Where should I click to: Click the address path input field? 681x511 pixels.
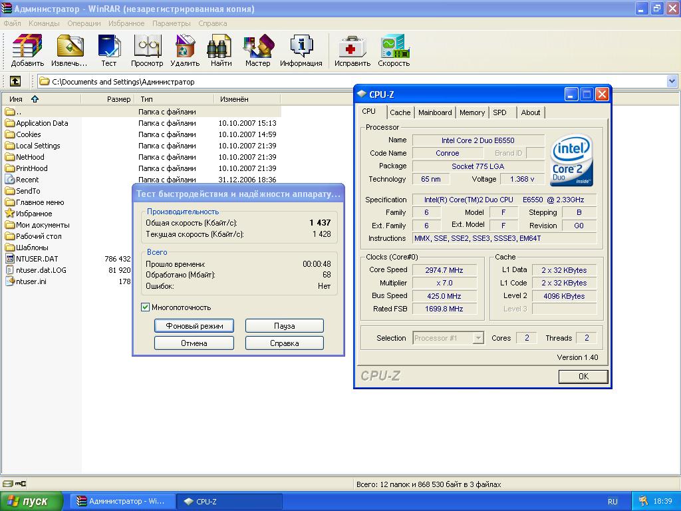pyautogui.click(x=352, y=81)
